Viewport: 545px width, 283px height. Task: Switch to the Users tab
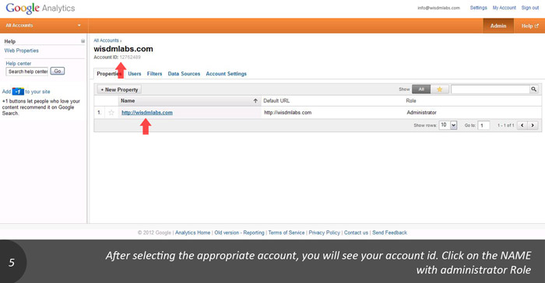point(135,74)
